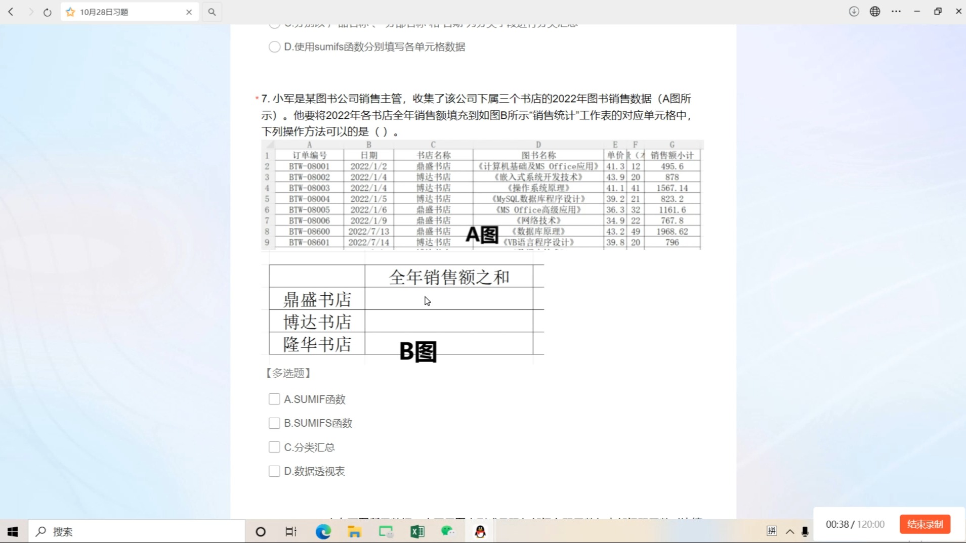Click the 10月28日习题 tab title
The height and width of the screenshot is (543, 966).
(x=104, y=12)
